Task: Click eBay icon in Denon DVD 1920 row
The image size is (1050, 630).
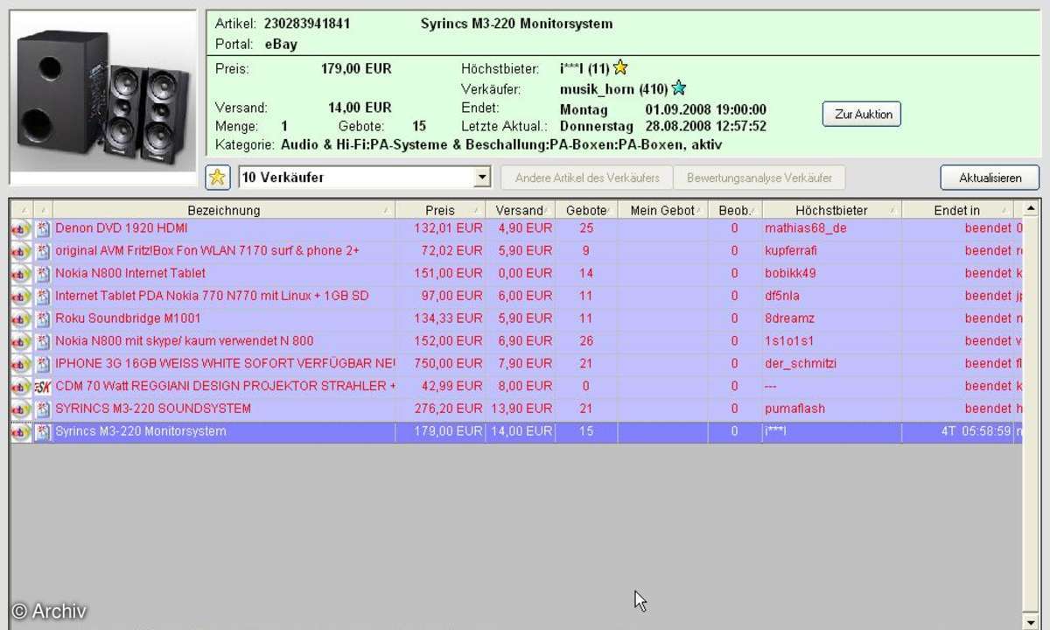Action: click(x=21, y=228)
